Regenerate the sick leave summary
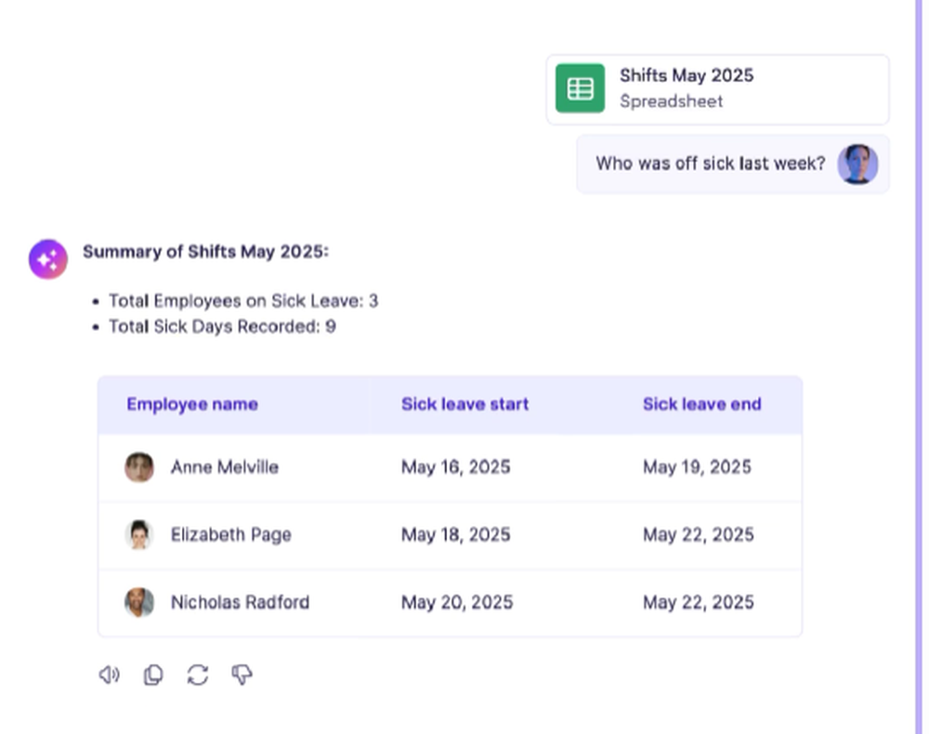929x734 pixels. click(197, 675)
